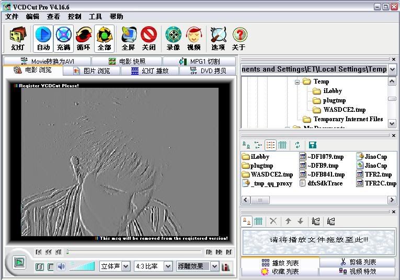Switch file list to small icons view
This screenshot has width=400, height=280.
[x=258, y=145]
